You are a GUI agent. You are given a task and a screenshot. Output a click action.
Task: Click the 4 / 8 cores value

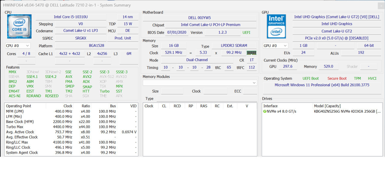click(x=26, y=54)
